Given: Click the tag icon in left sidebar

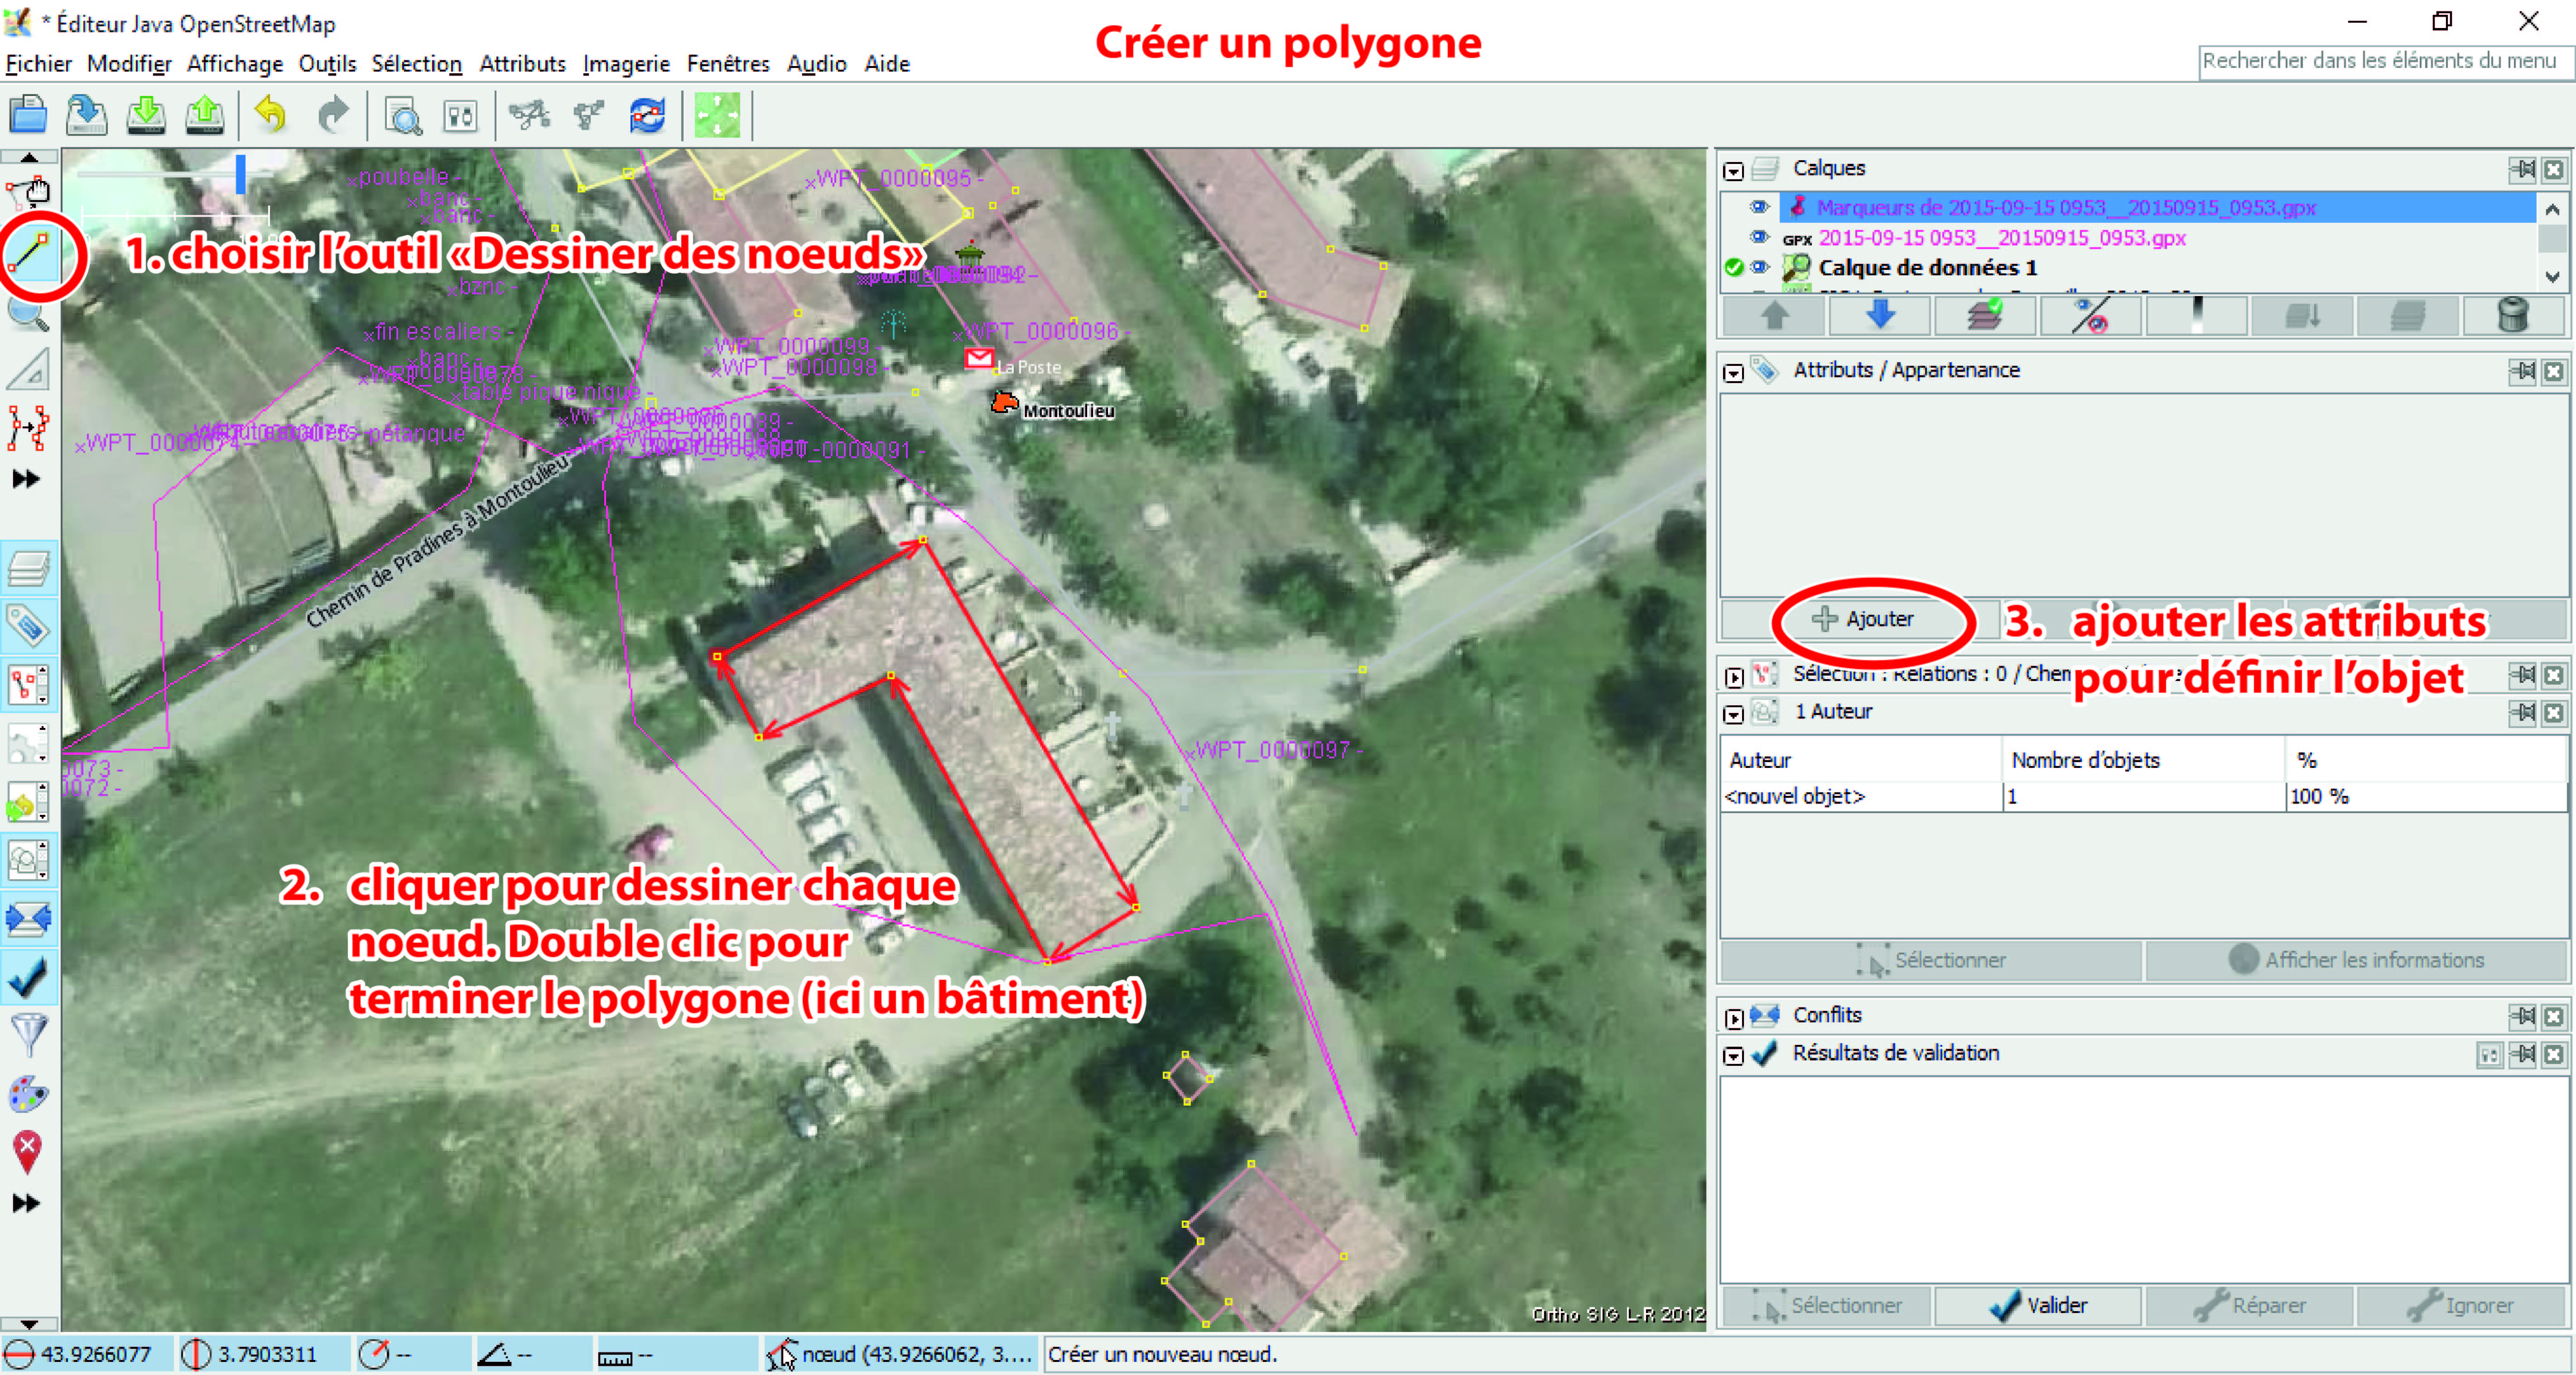Looking at the screenshot, I should [29, 627].
